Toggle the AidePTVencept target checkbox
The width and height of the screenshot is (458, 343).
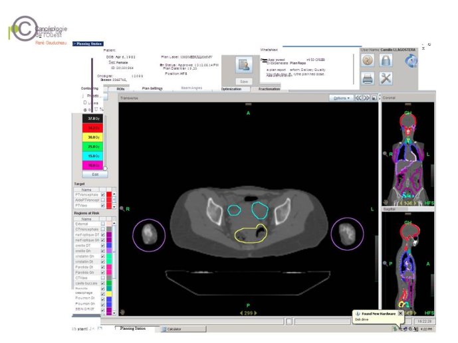coord(103,200)
